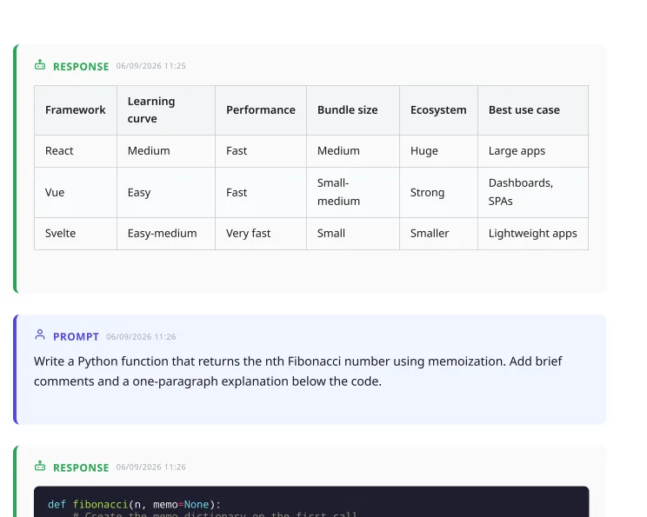Click the PROMPT label
Screen dimensions: 647x517
76,337
